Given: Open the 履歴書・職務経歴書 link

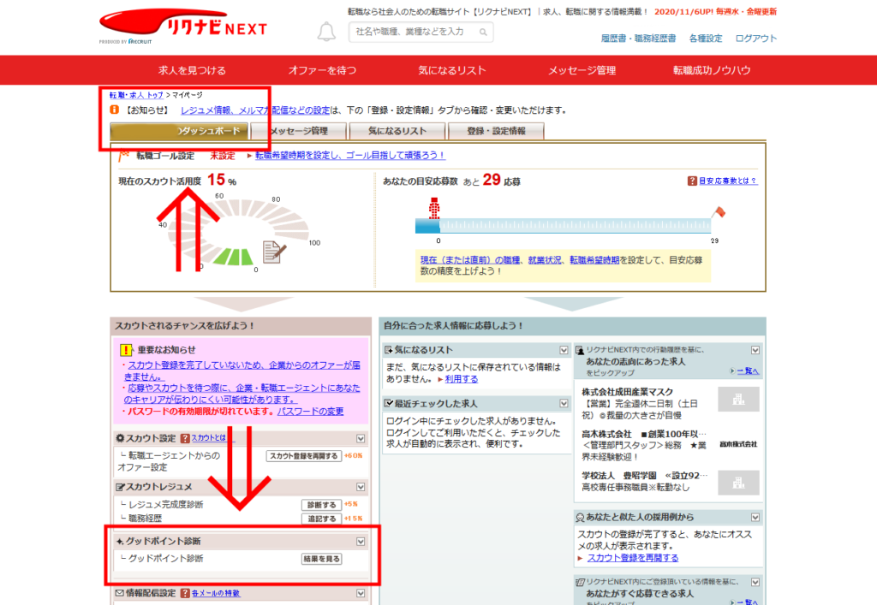Looking at the screenshot, I should point(638,38).
